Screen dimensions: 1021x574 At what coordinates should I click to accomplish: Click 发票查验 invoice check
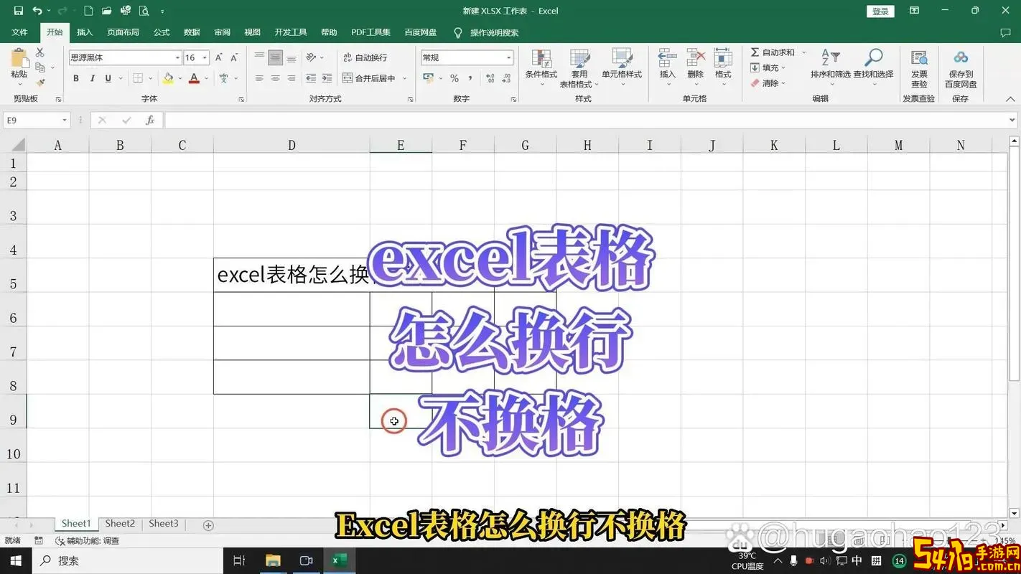coord(919,68)
